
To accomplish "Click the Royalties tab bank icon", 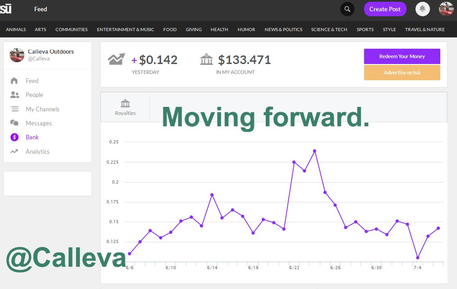I will 125,103.
